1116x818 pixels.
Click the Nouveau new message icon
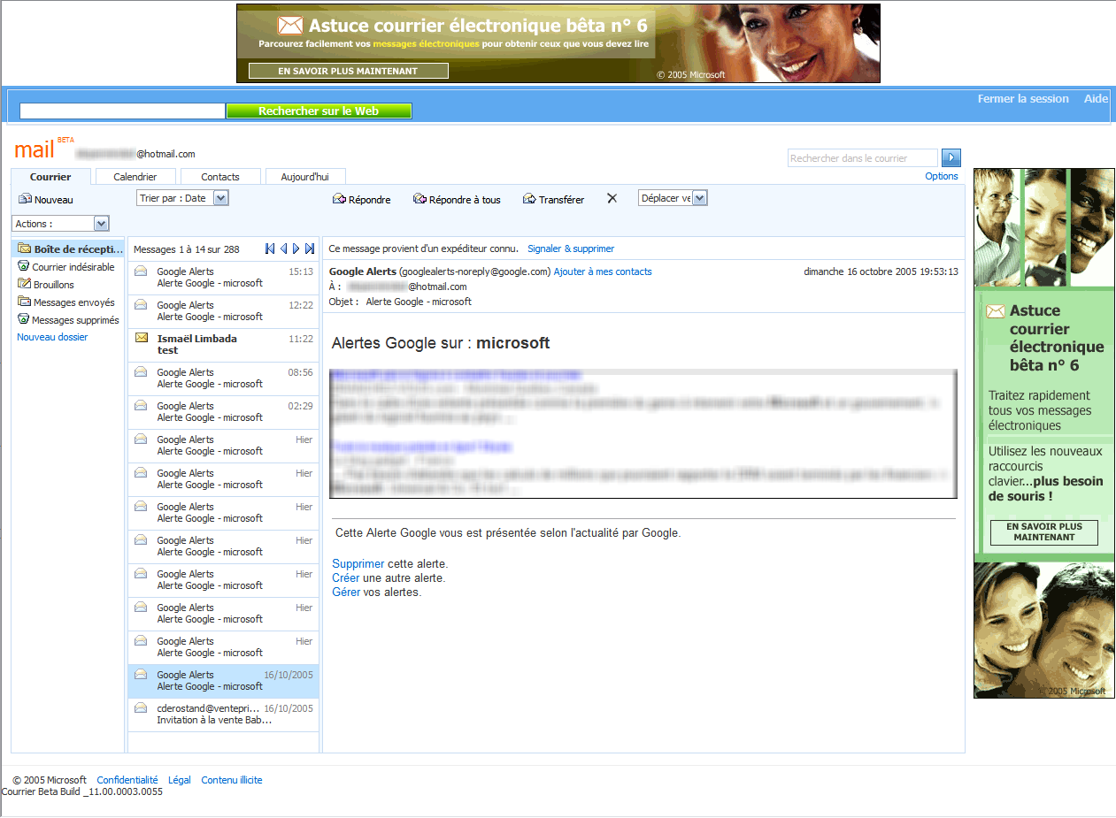[x=25, y=200]
